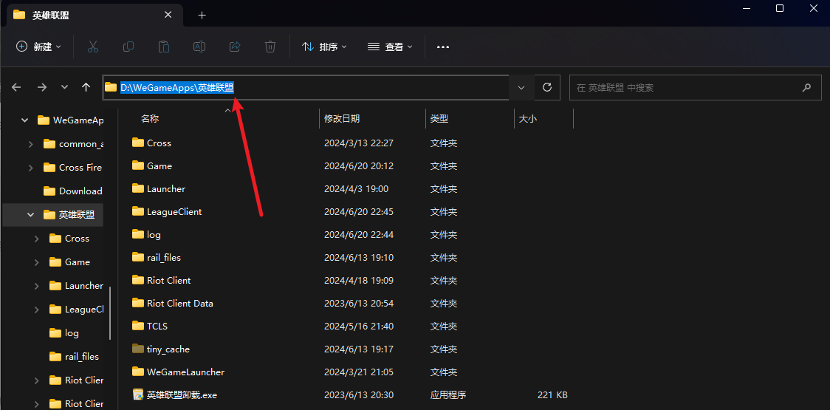Click the 英雄联盟卸载.exe application icon
The height and width of the screenshot is (410, 830).
[138, 394]
